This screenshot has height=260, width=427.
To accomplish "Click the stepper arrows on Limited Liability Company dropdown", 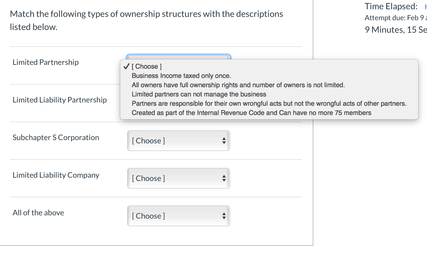I will coord(224,178).
